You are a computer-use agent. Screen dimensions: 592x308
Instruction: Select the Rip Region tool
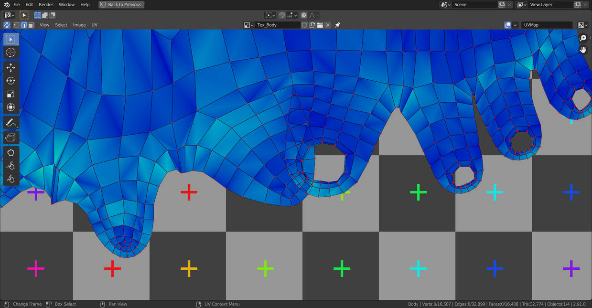[x=11, y=138]
